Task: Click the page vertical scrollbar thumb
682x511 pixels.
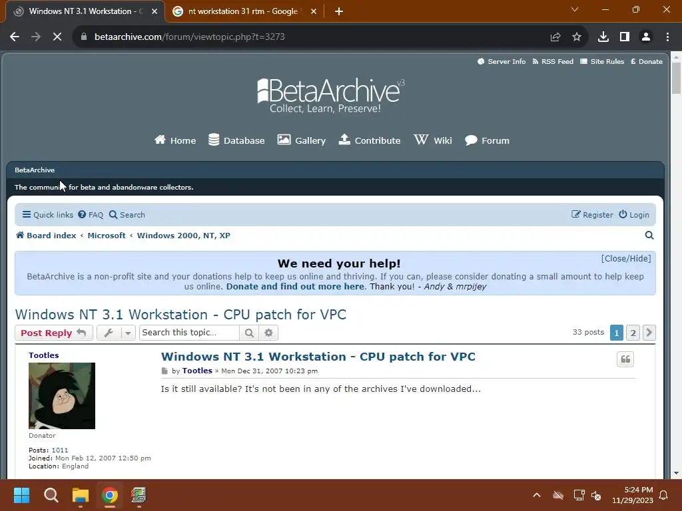Action: pos(676,79)
